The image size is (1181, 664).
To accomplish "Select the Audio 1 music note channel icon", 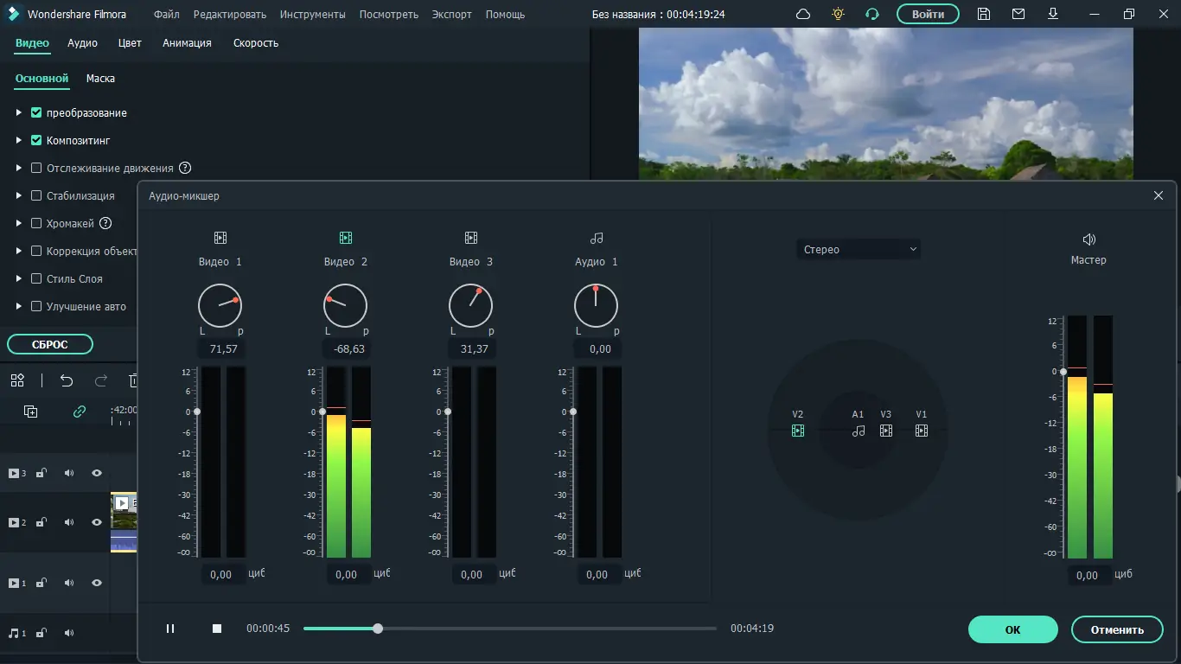I will click(x=597, y=238).
